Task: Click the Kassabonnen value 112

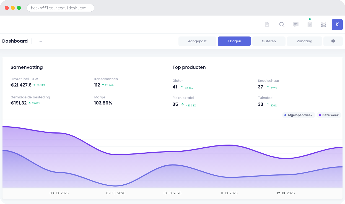Action: click(x=97, y=85)
